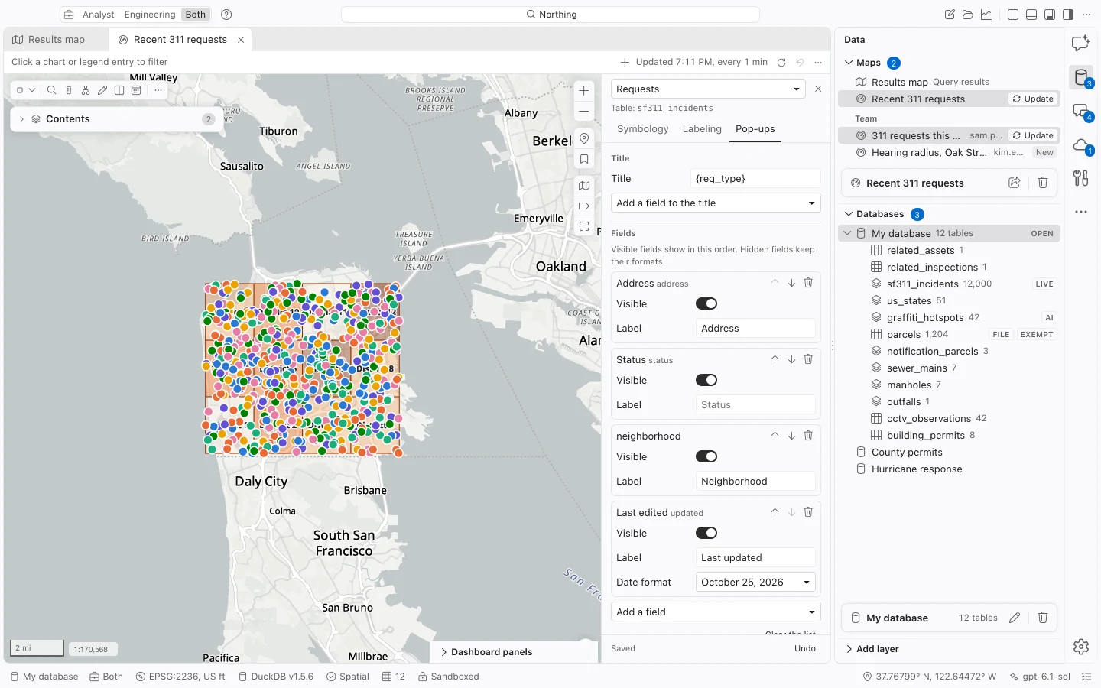Select the ruler measure tool on map toolbar
Viewport: 1101px width, 688px height.
tap(69, 90)
